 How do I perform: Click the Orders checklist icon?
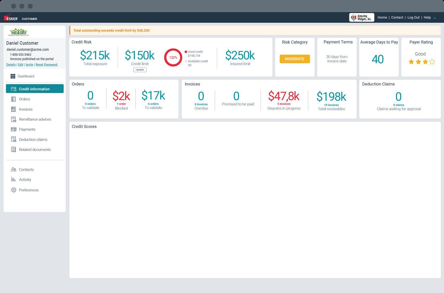click(x=13, y=99)
